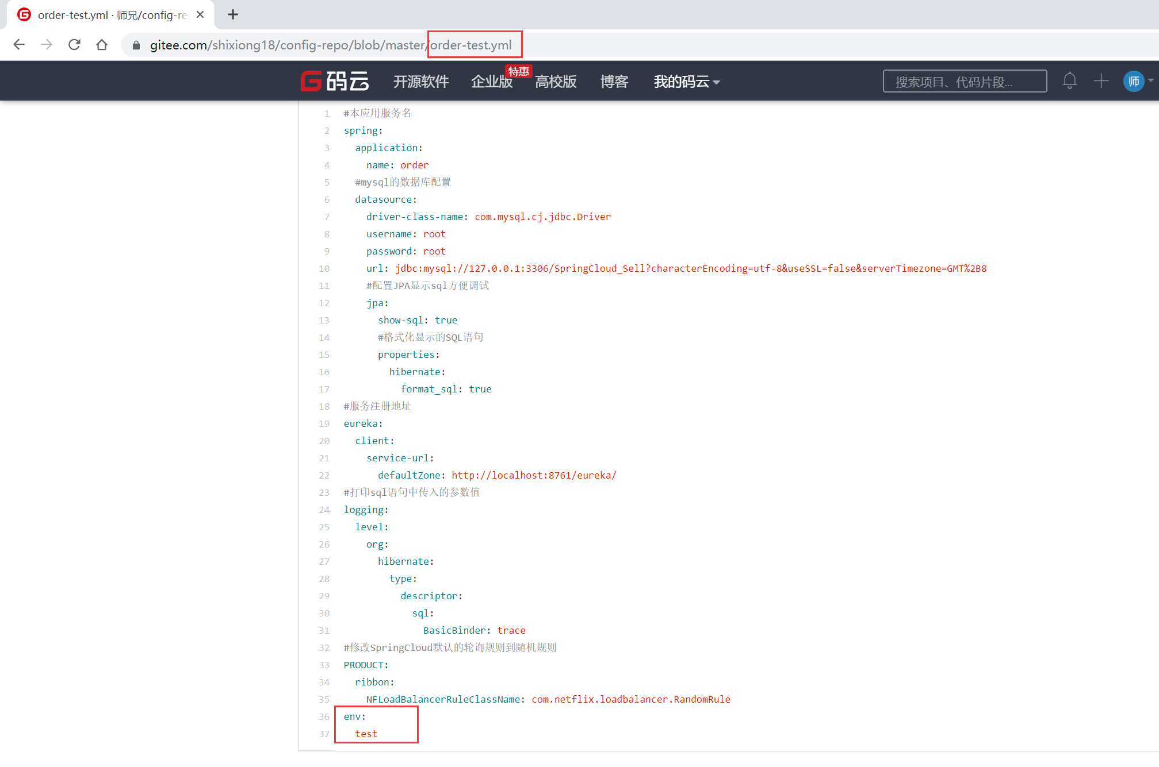Click the http://localhost:8761/eureka/ value
This screenshot has height=767, width=1159.
(x=534, y=476)
